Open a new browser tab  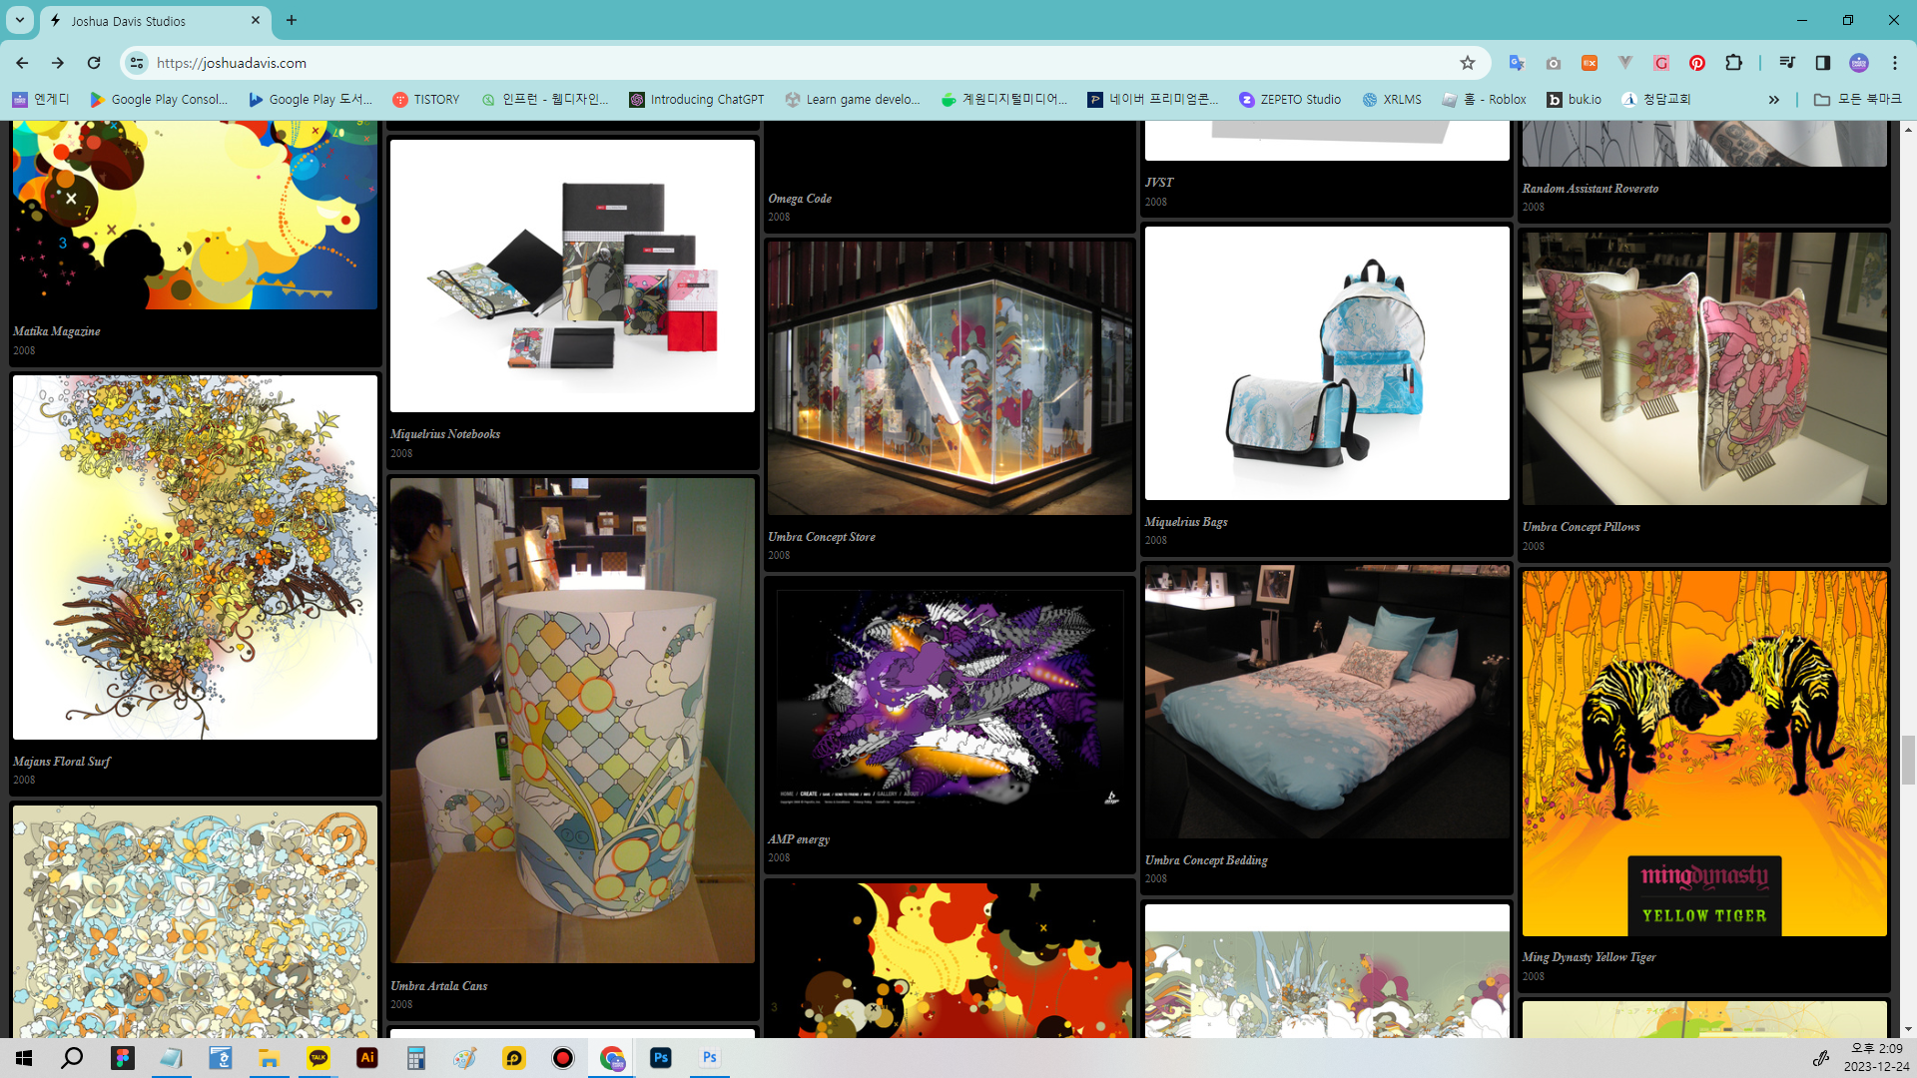point(292,20)
